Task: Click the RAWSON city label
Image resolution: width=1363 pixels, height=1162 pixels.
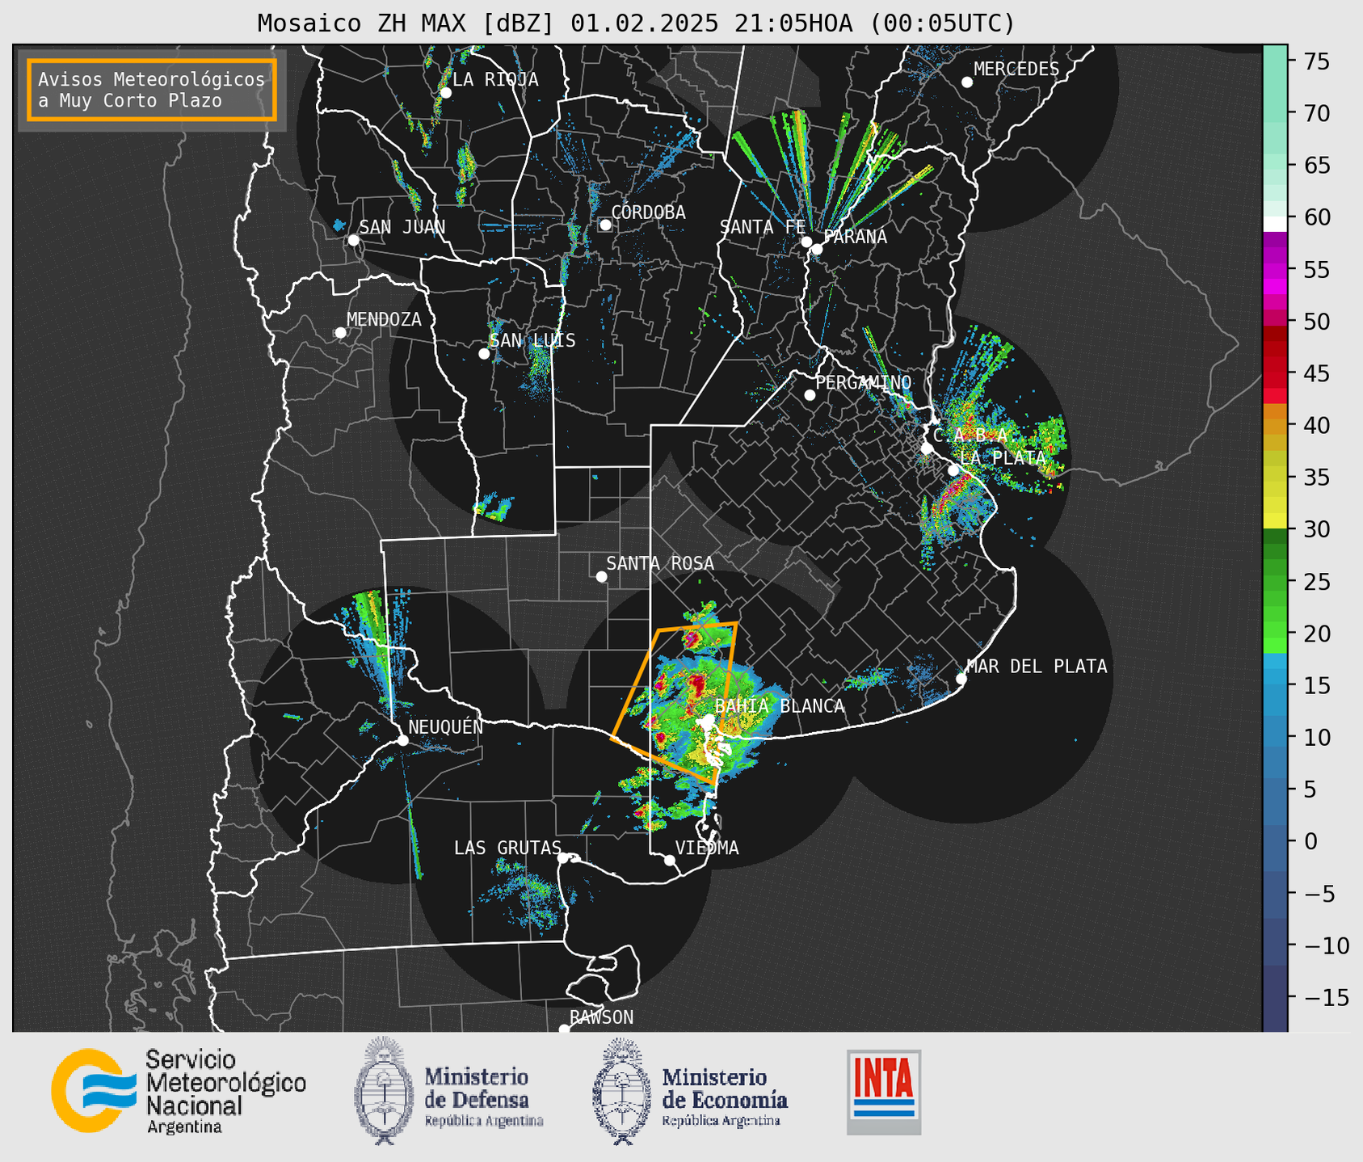Action: [601, 1017]
